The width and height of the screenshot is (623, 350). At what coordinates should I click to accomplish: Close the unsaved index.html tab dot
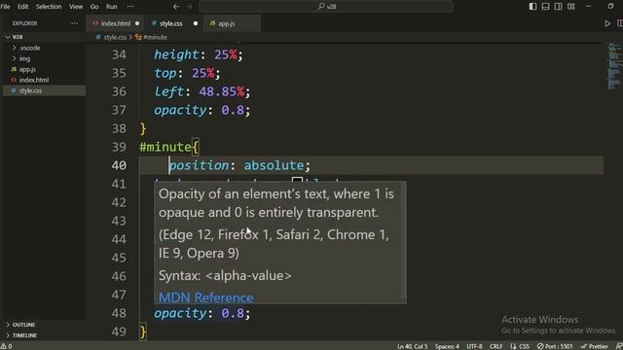137,23
